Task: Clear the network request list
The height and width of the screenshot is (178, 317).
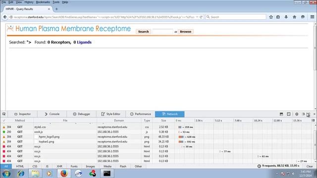Action: 310,166
